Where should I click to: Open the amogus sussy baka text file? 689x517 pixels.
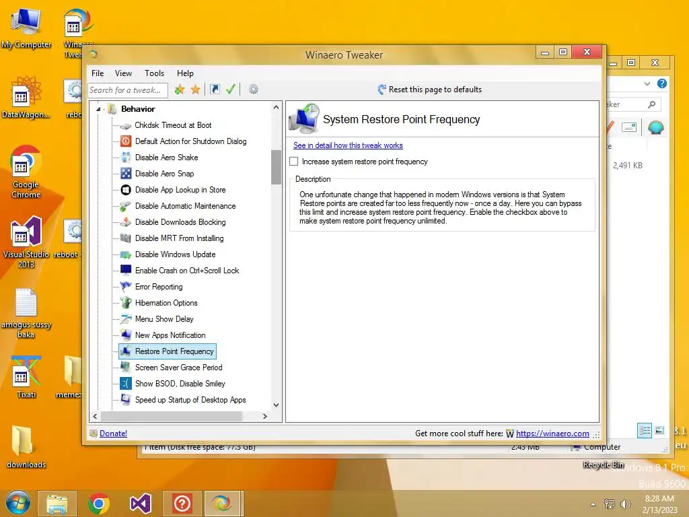tap(26, 313)
